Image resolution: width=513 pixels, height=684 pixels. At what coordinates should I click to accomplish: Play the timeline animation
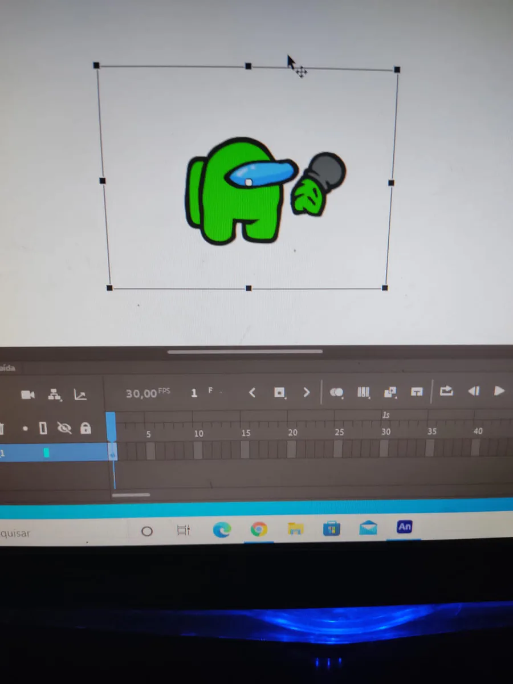click(499, 391)
